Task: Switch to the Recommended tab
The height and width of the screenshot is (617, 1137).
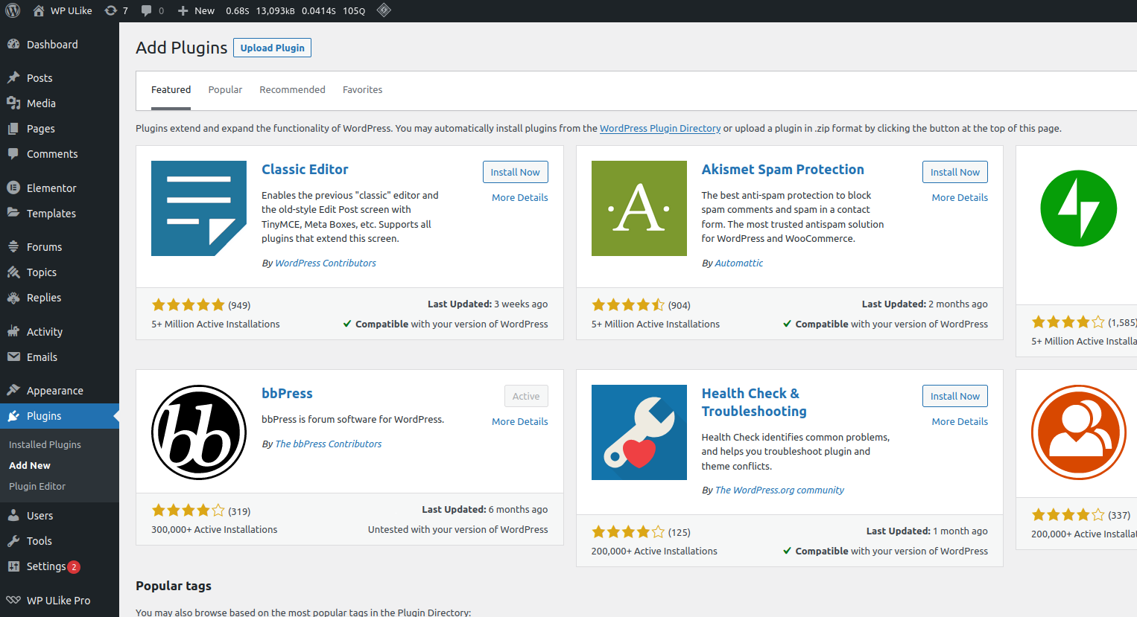Action: click(x=292, y=89)
